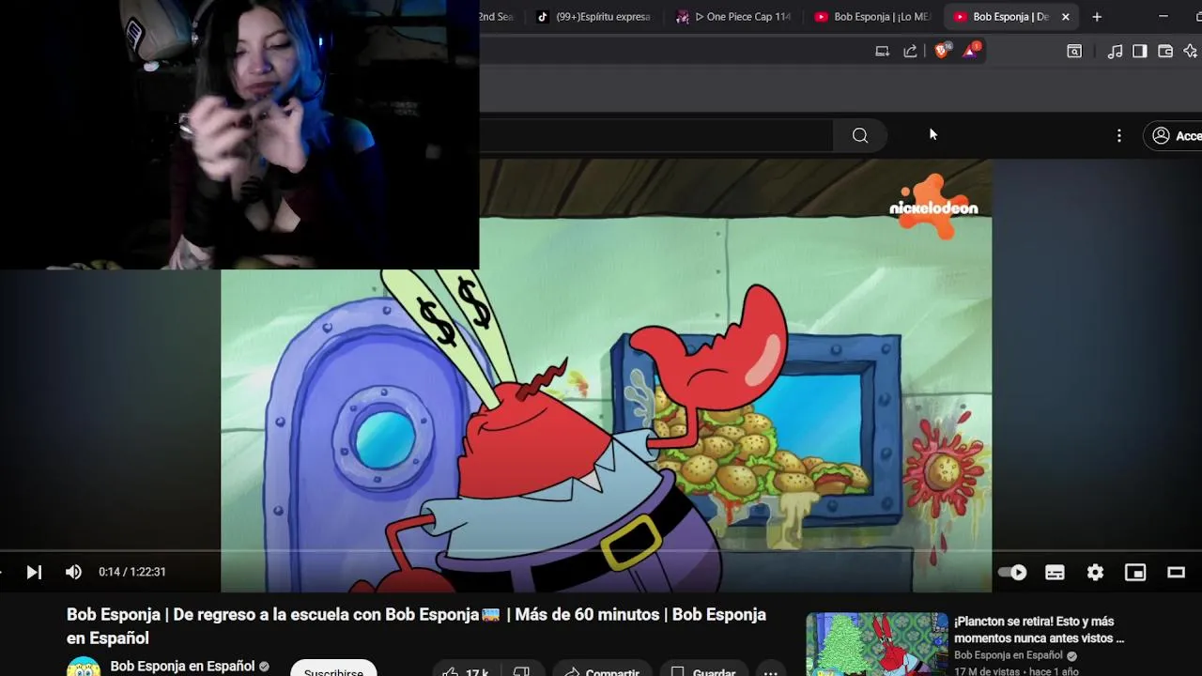Click the Guardar save button
The image size is (1202, 676).
702,672
